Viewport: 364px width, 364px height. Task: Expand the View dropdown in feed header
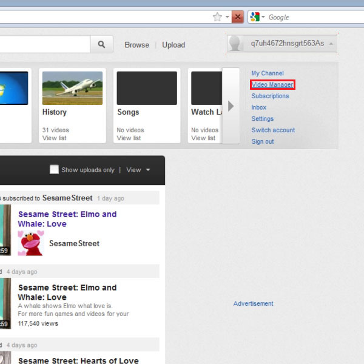138,170
